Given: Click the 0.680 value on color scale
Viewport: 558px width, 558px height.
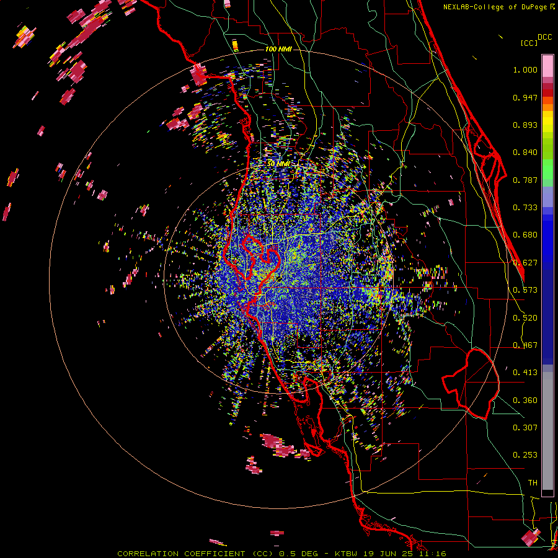Looking at the screenshot, I should 525,235.
